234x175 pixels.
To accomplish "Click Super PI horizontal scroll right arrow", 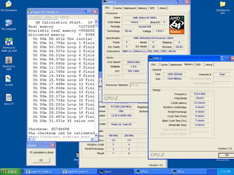I will coord(92,139).
